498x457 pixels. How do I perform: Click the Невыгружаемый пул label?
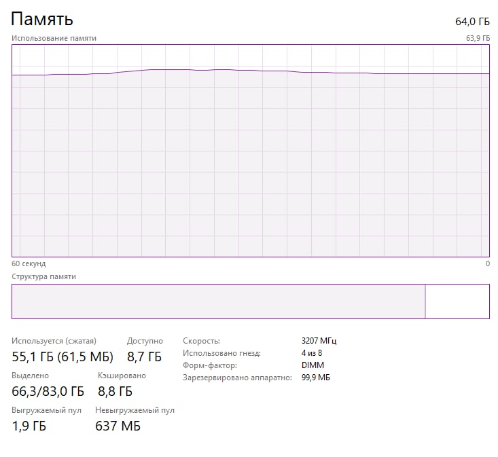135,410
